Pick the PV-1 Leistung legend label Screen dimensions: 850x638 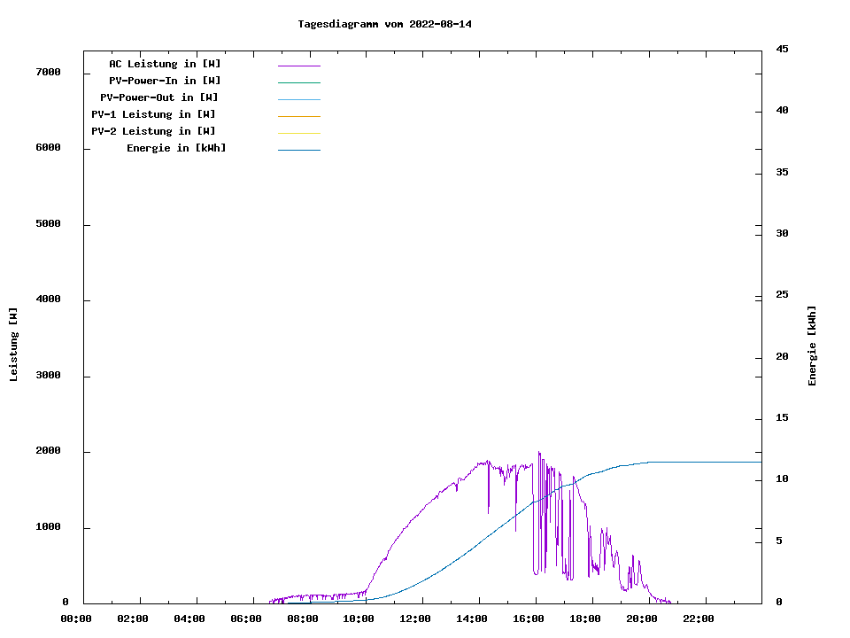click(x=154, y=114)
